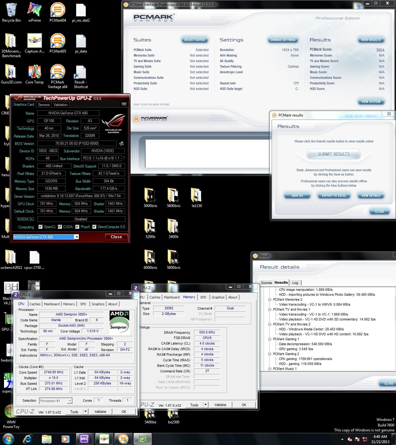396x445 pixels.
Task: Switch to Validation tab in GPU-Z
Action: (x=60, y=105)
